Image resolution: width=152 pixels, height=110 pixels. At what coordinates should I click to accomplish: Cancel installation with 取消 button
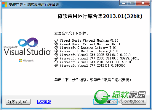point(134,102)
